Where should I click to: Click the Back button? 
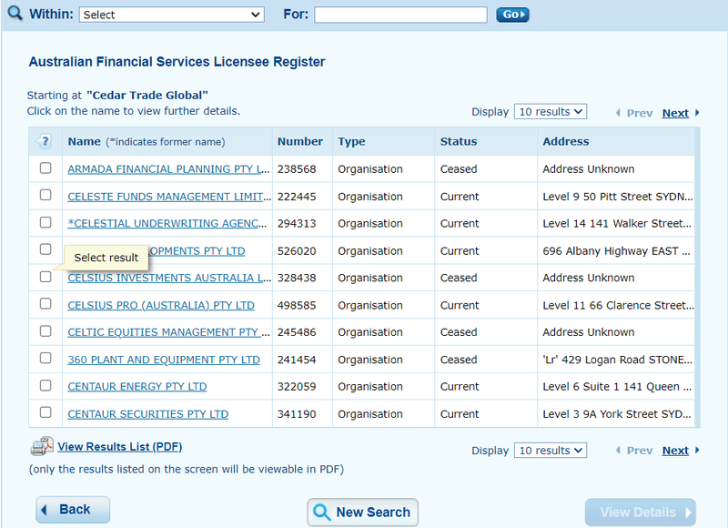click(x=73, y=510)
